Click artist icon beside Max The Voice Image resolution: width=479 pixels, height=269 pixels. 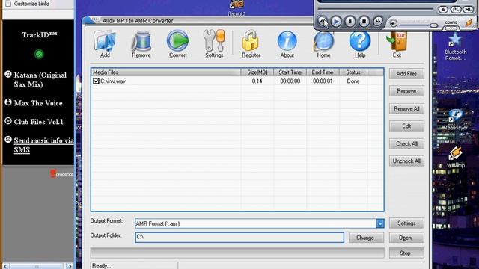pyautogui.click(x=8, y=102)
